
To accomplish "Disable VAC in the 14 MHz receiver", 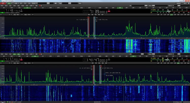I will (14, 54).
